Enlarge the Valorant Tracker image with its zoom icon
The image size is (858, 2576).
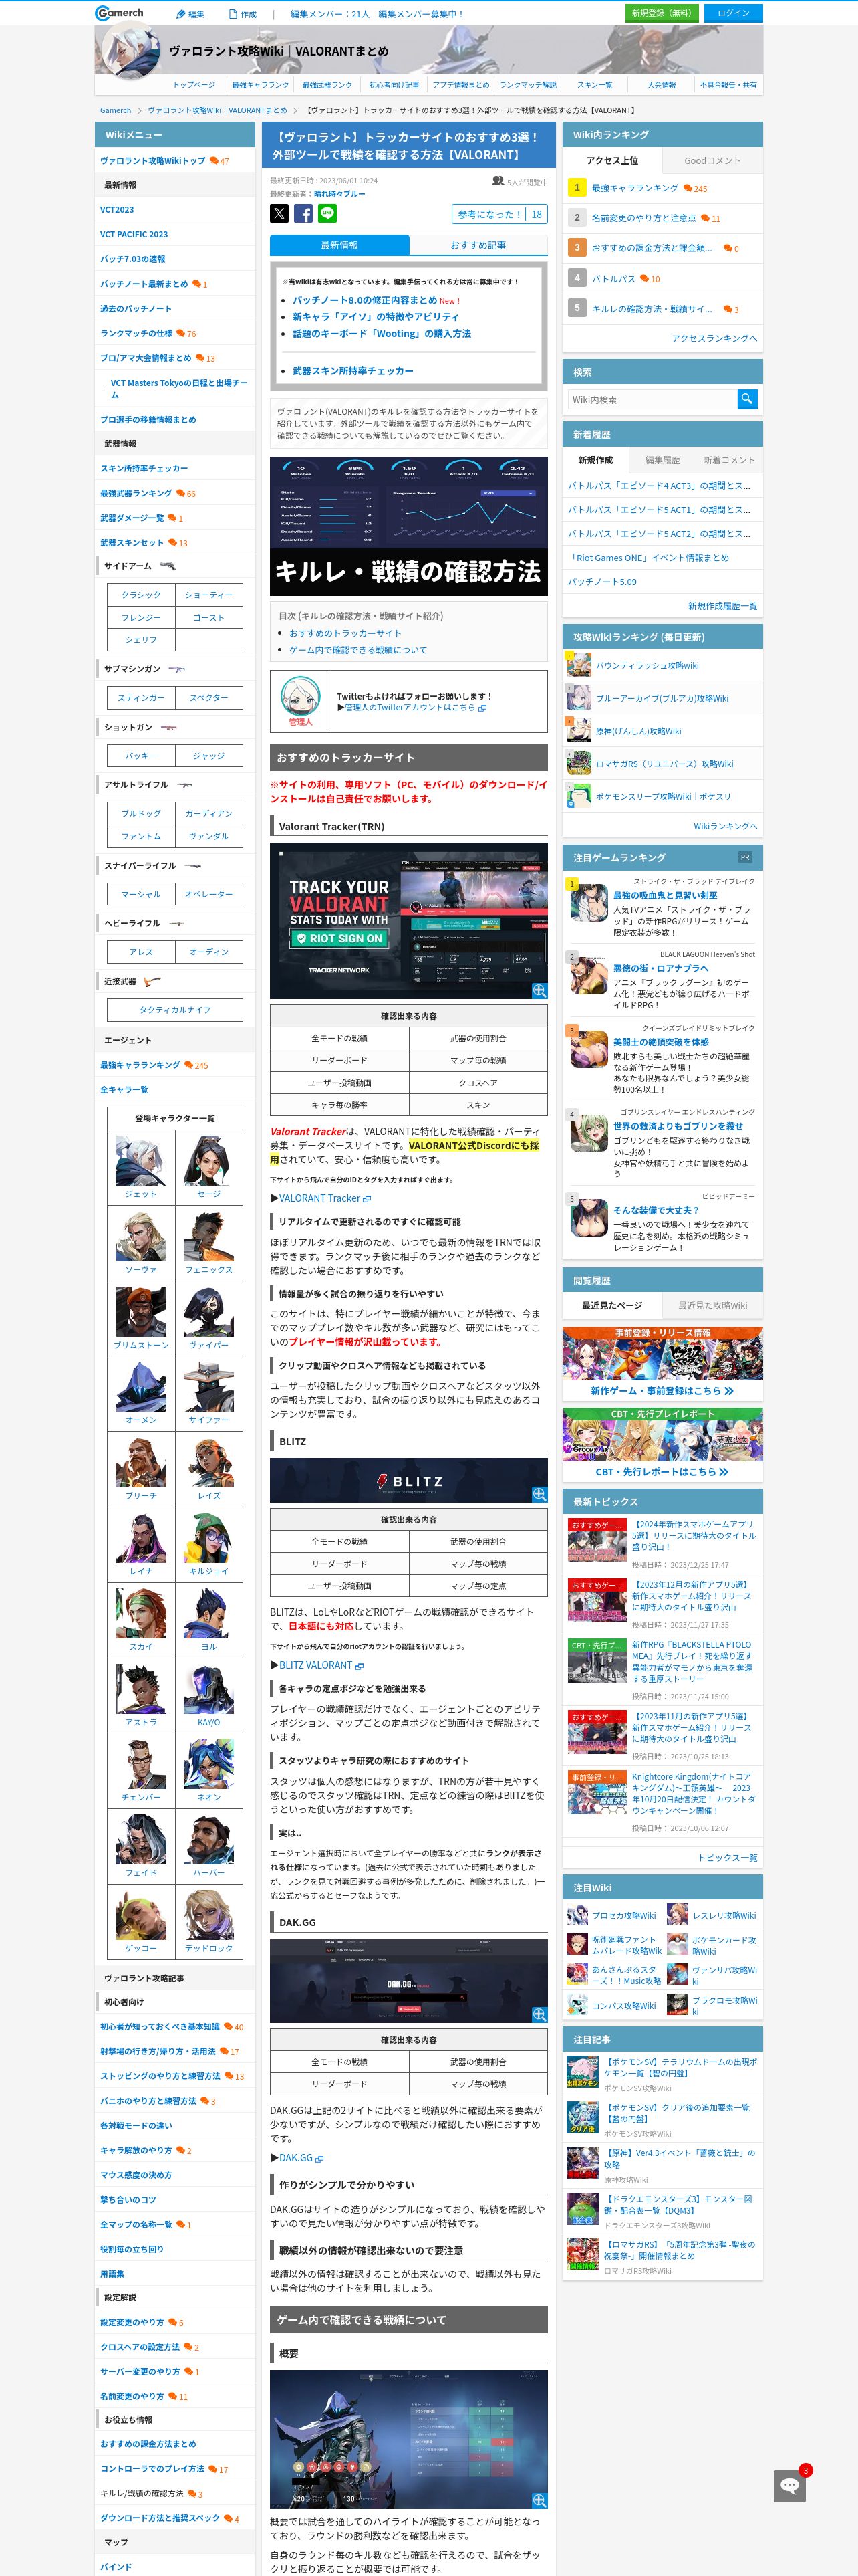click(539, 990)
